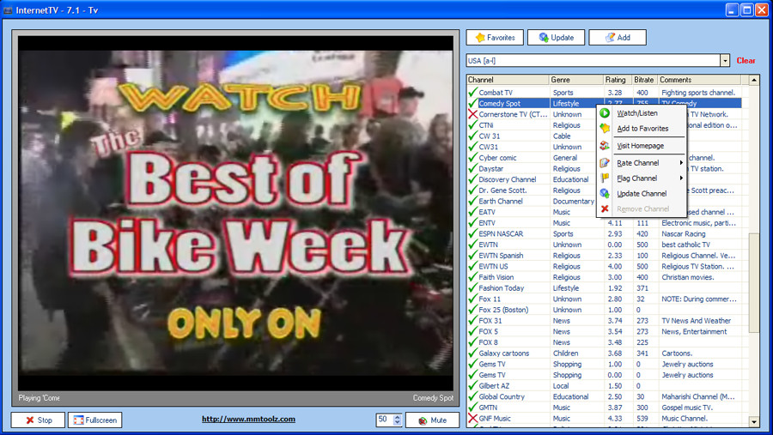Open the mmtoolz.com website link
This screenshot has width=773, height=435.
(248, 420)
